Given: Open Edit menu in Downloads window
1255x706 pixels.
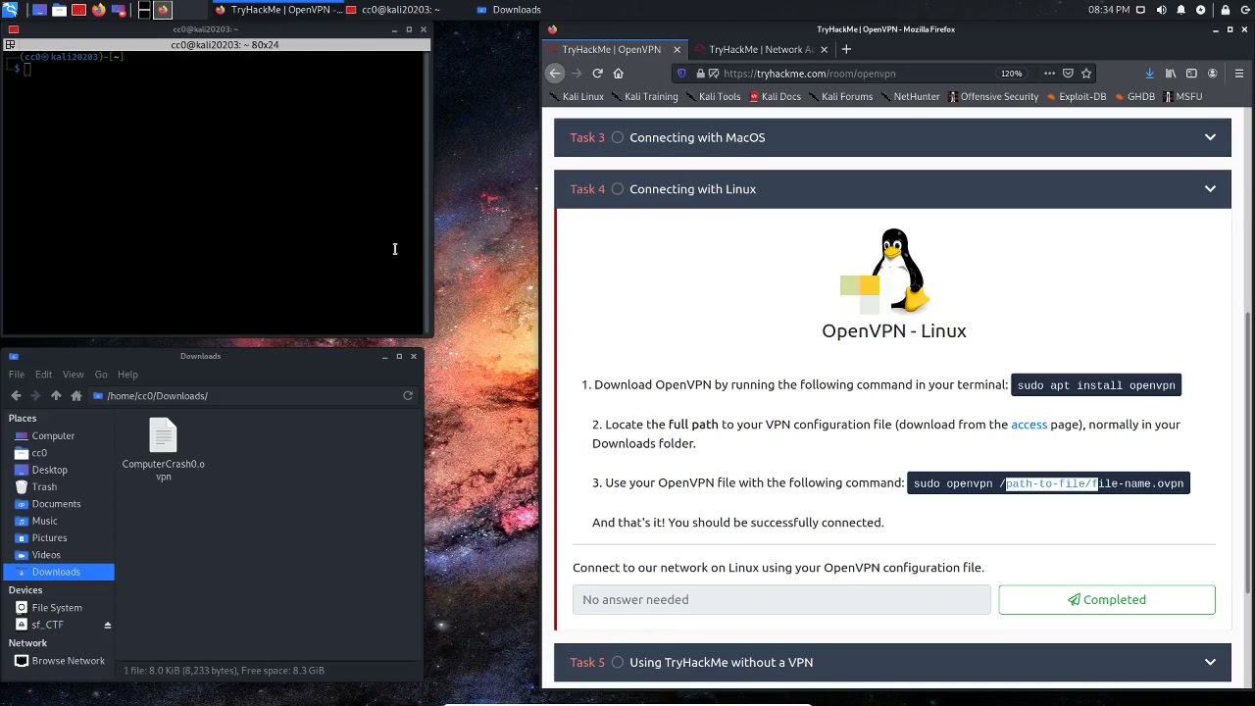Looking at the screenshot, I should pos(43,375).
